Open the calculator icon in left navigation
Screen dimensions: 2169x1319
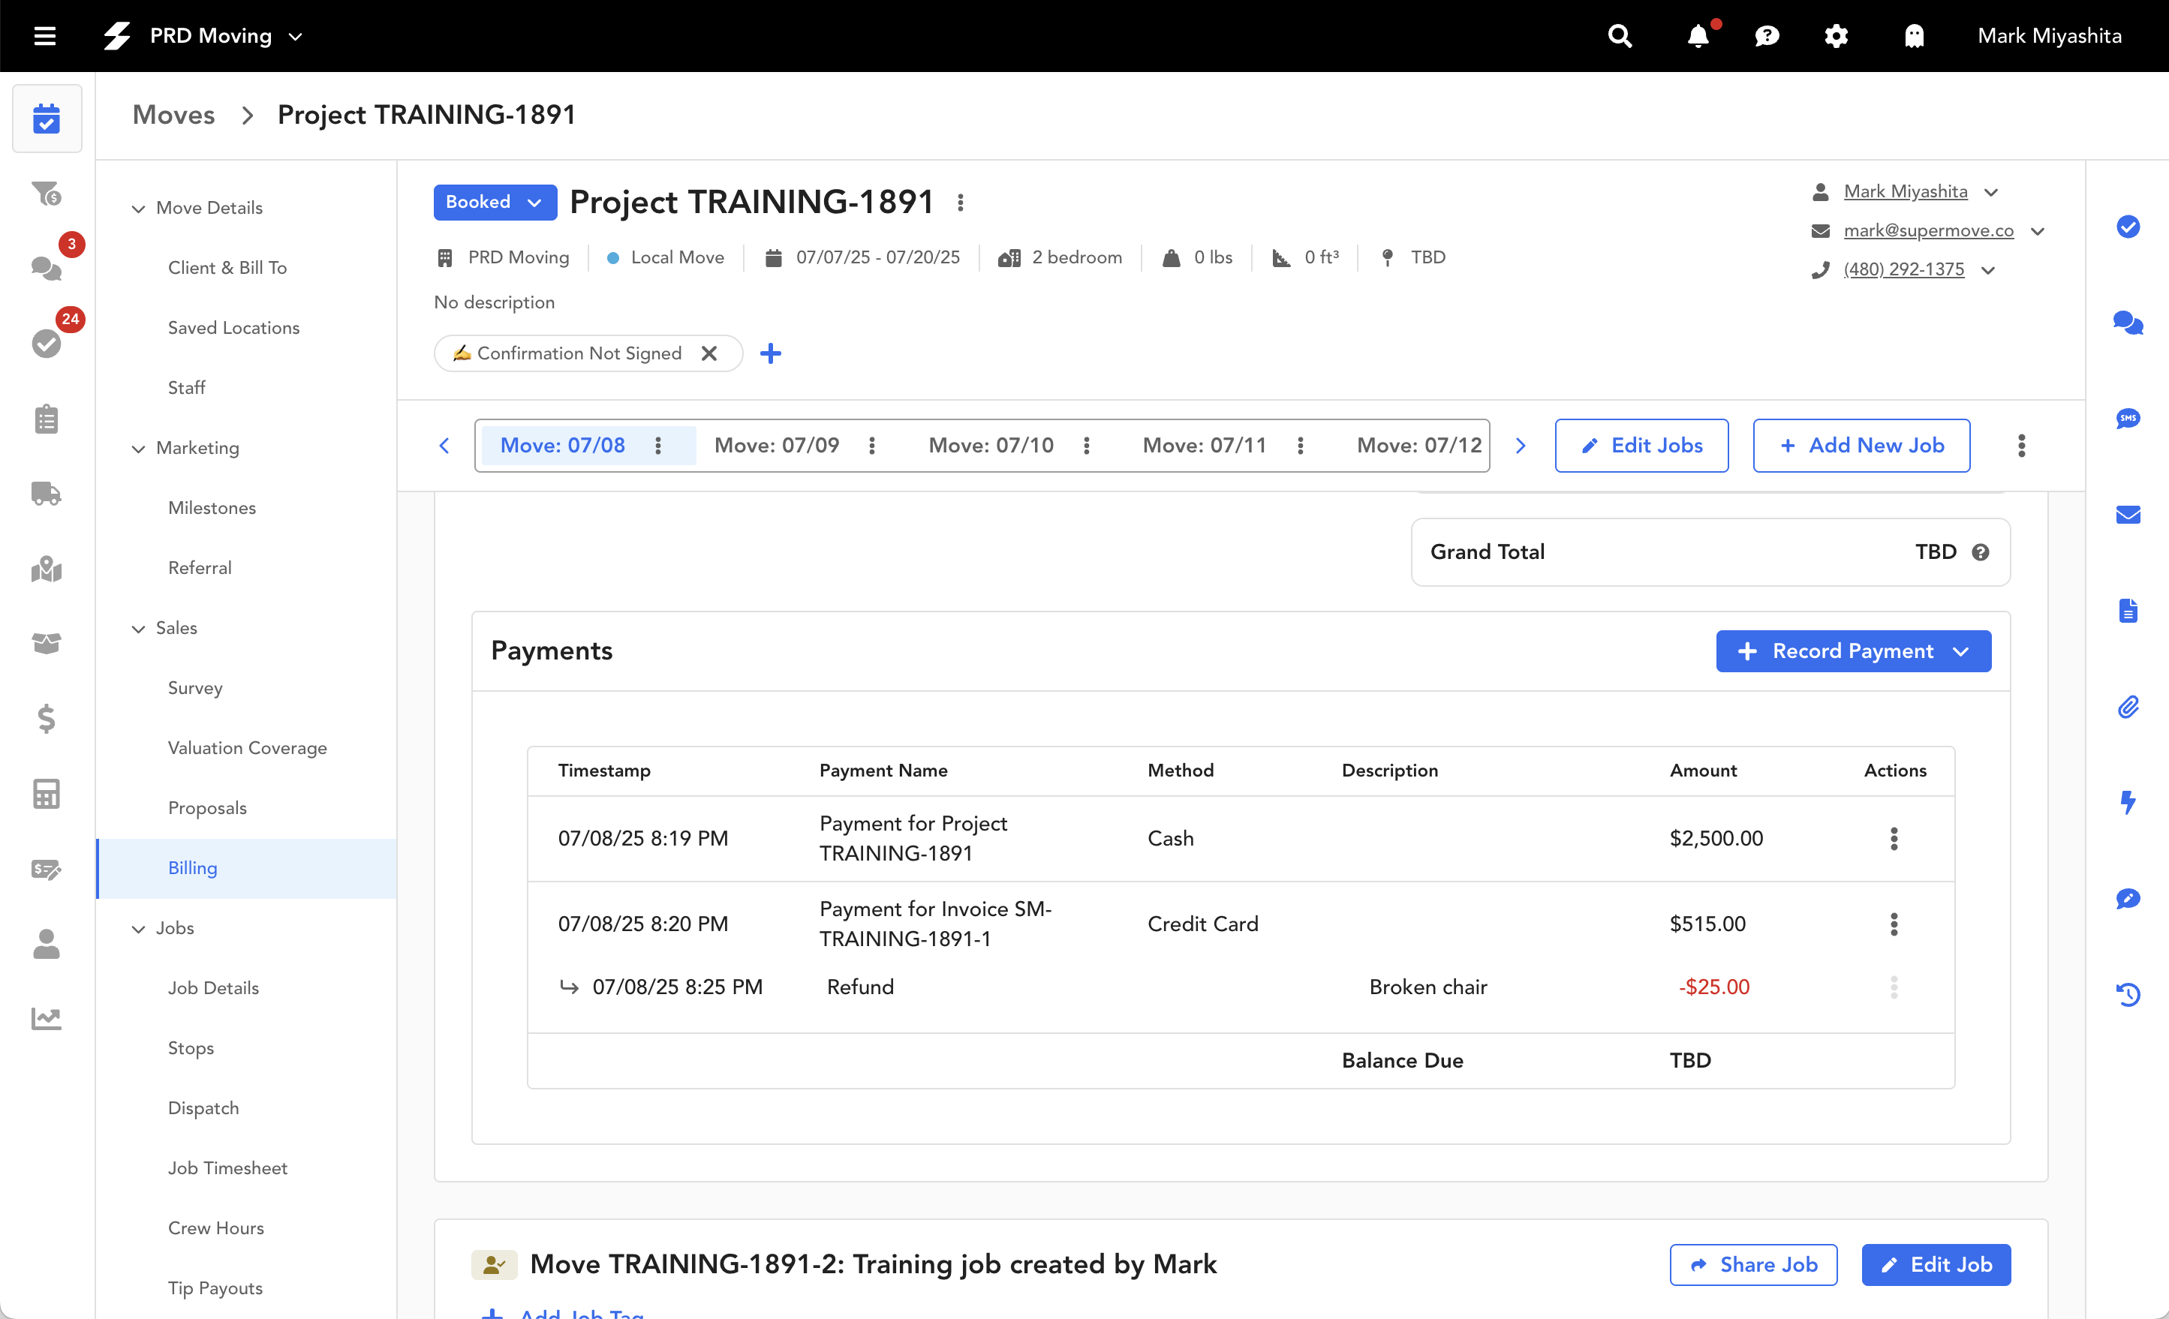(x=46, y=794)
